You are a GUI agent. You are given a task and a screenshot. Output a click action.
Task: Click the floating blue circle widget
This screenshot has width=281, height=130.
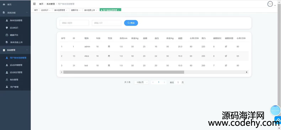(275, 111)
